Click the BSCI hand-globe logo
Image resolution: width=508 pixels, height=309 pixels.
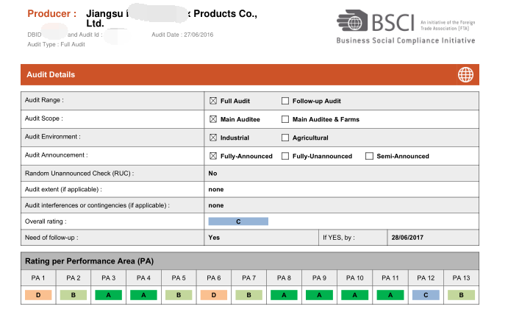352,21
